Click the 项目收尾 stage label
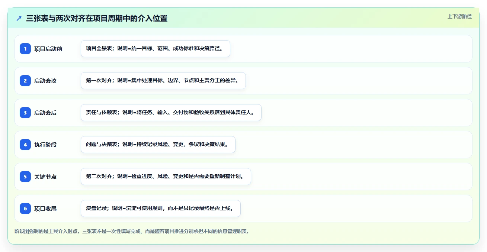The width and height of the screenshot is (487, 252). tap(45, 209)
